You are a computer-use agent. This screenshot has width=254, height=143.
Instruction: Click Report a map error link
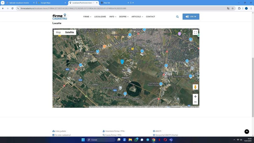tap(193, 107)
